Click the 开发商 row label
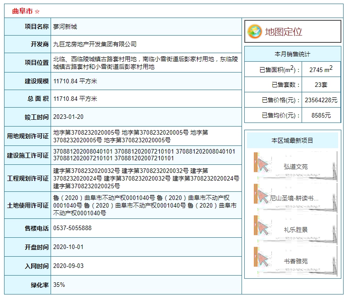 pyautogui.click(x=40, y=44)
